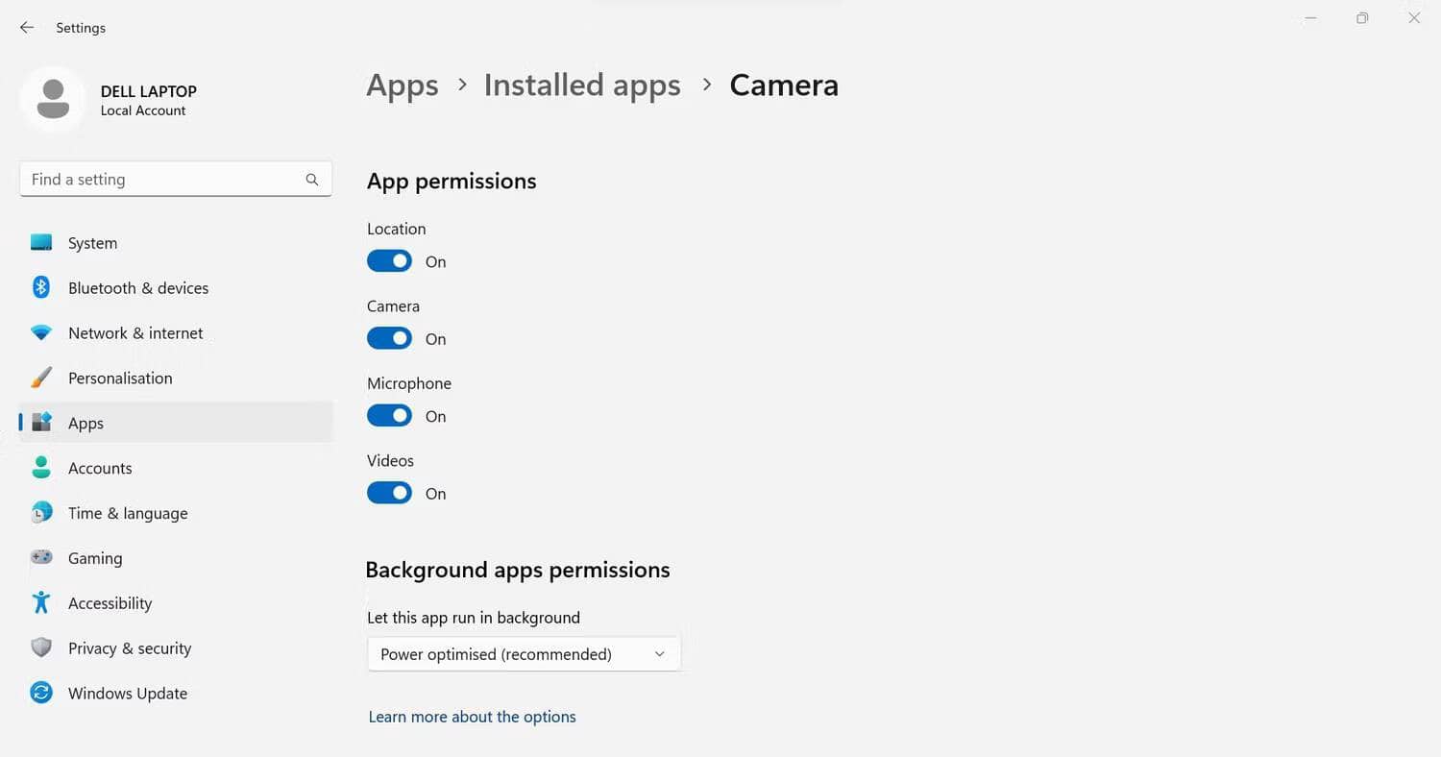Open Network & internet from the sidebar icon

(41, 332)
